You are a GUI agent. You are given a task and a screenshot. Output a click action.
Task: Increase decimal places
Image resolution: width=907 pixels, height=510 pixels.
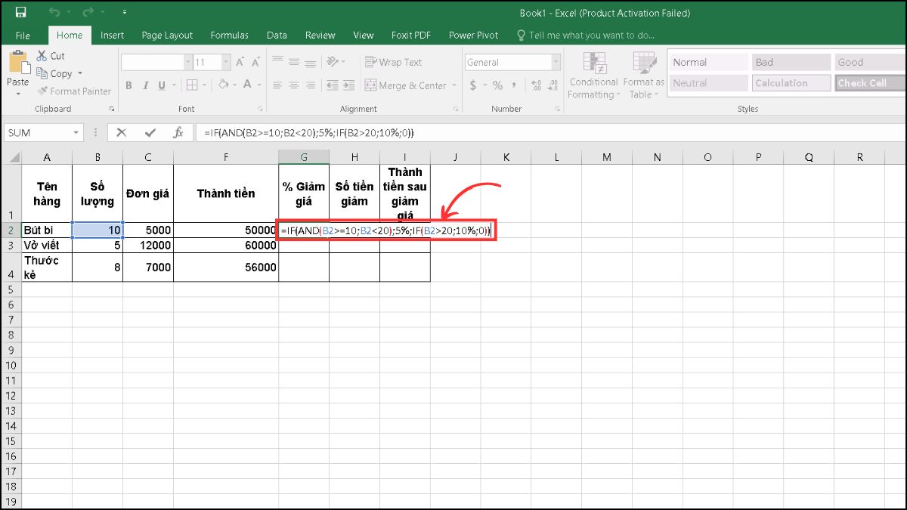point(536,85)
